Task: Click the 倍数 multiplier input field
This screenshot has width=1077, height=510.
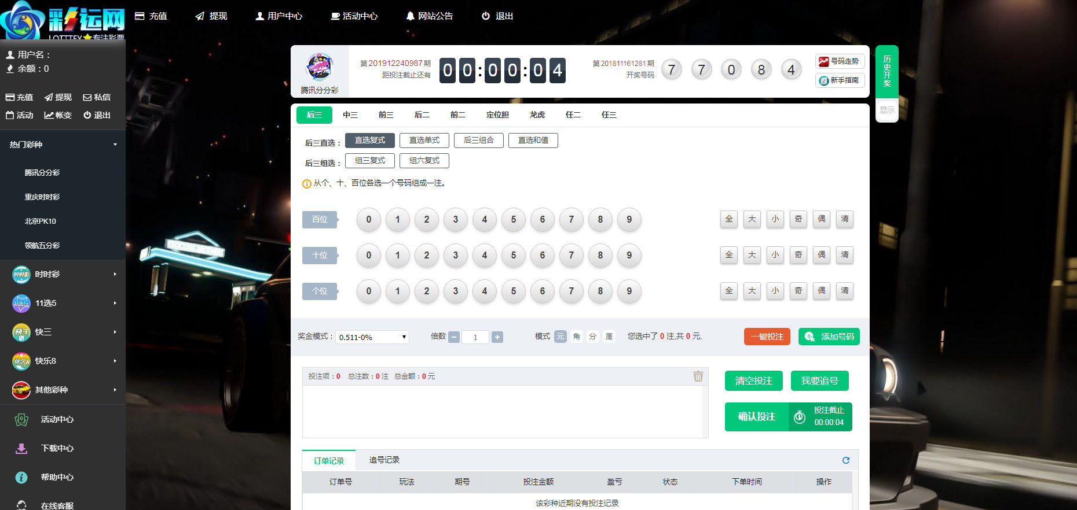Action: coord(475,337)
